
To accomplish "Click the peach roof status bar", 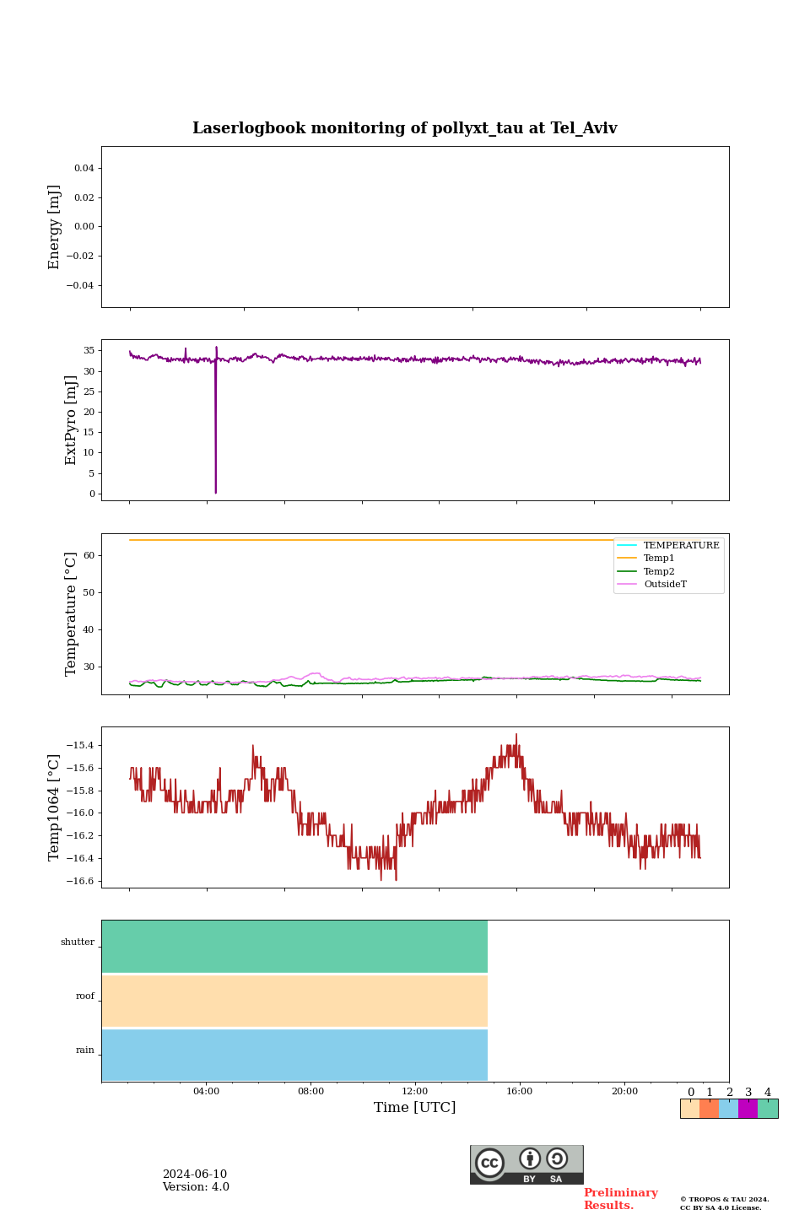I will (294, 1001).
